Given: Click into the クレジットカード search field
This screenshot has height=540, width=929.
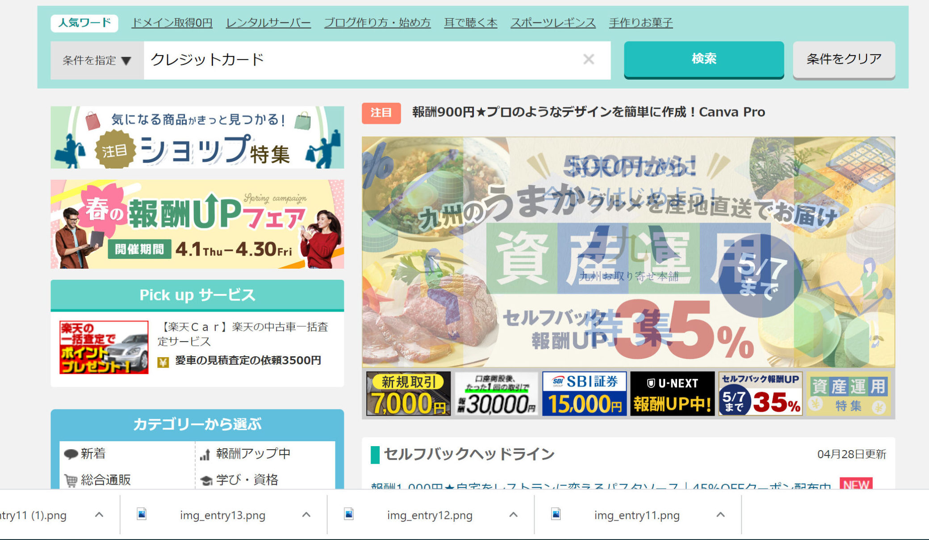Looking at the screenshot, I should tap(357, 60).
